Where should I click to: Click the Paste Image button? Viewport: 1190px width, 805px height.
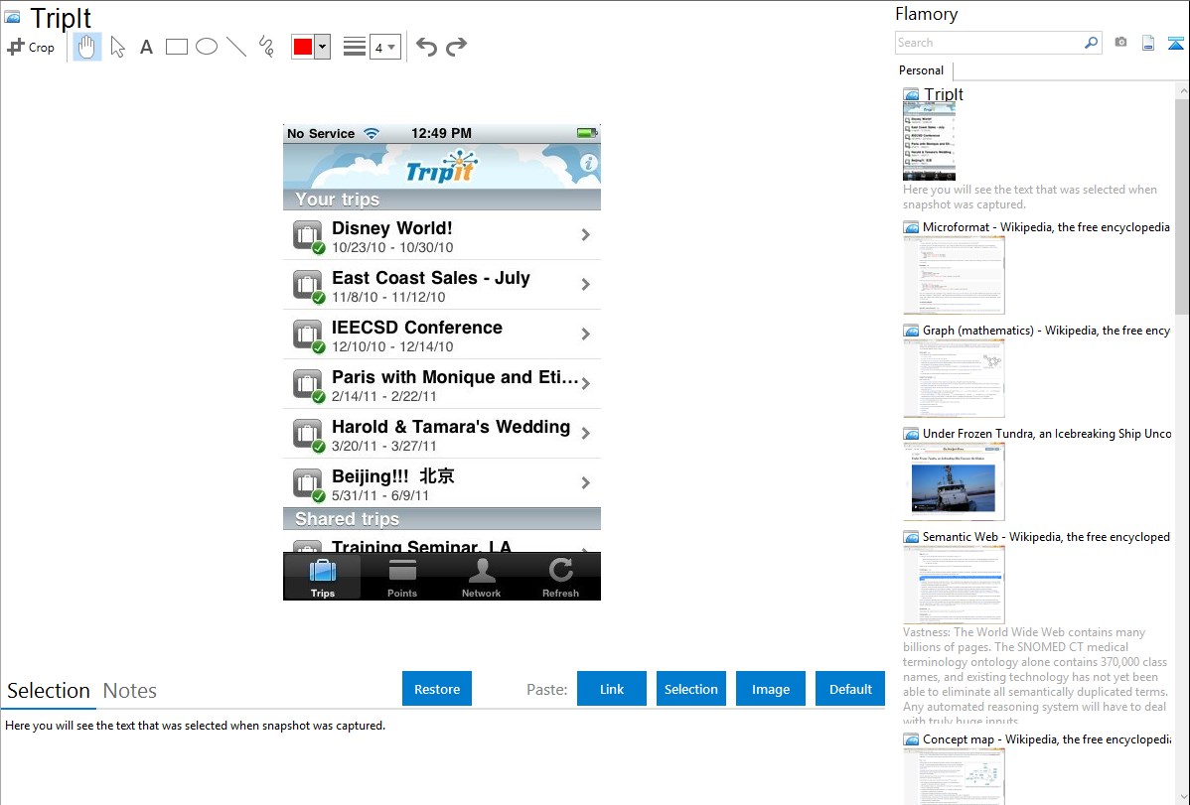770,689
